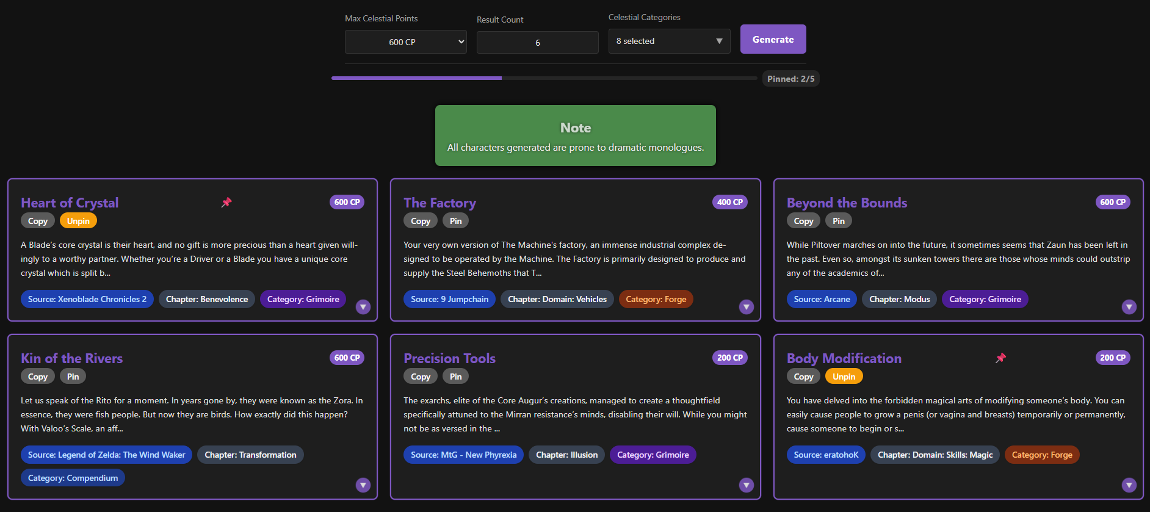The width and height of the screenshot is (1150, 512).
Task: Expand Kin of the Rivers card arrow
Action: click(363, 485)
